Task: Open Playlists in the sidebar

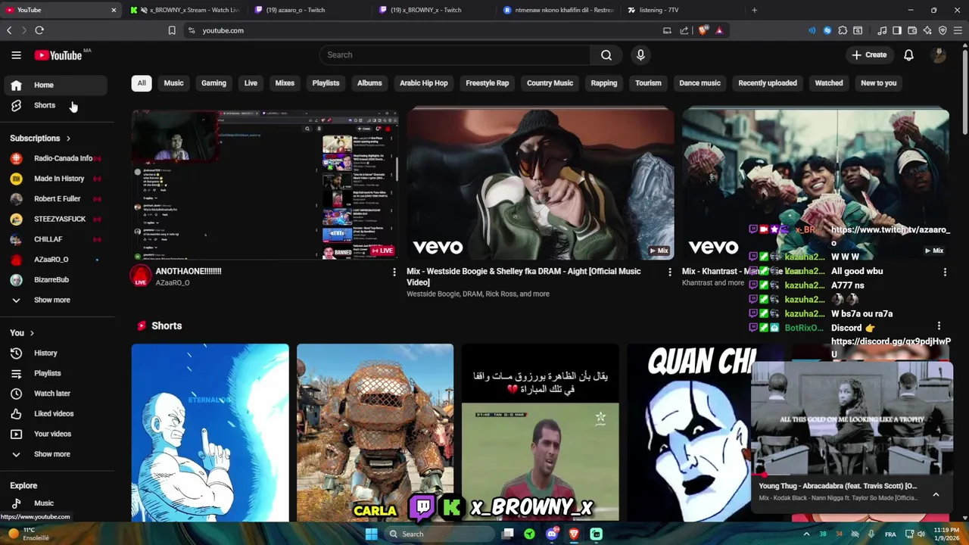Action: (55, 373)
